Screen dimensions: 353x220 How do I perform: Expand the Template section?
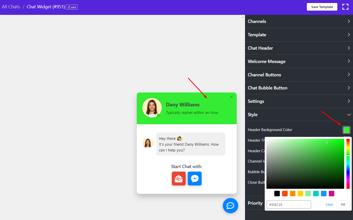click(299, 35)
